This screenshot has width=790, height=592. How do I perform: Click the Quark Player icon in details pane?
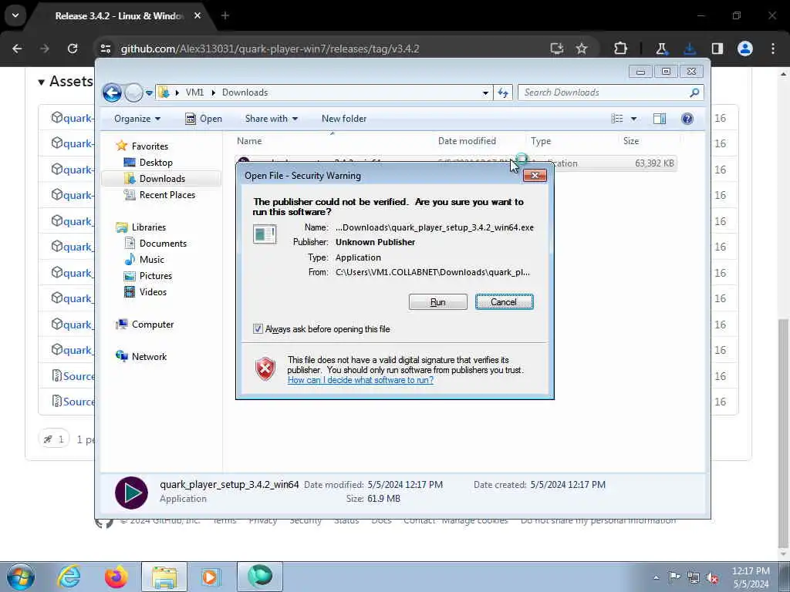[x=131, y=493]
